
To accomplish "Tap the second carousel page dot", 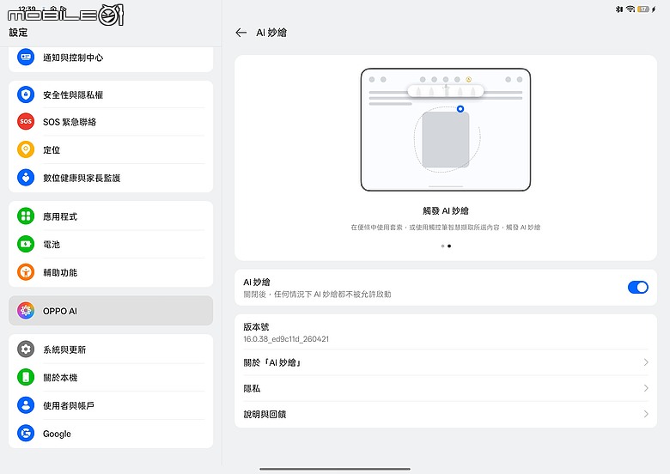I will tap(449, 246).
